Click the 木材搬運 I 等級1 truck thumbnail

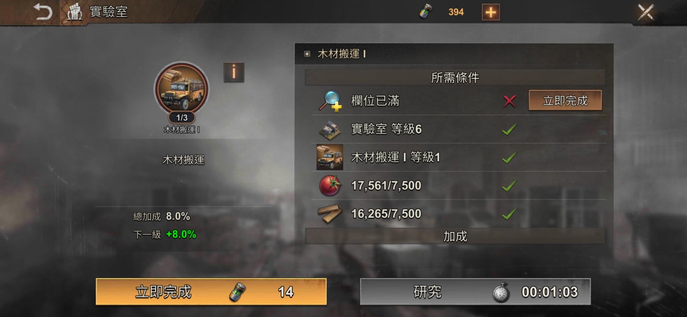[x=330, y=157]
